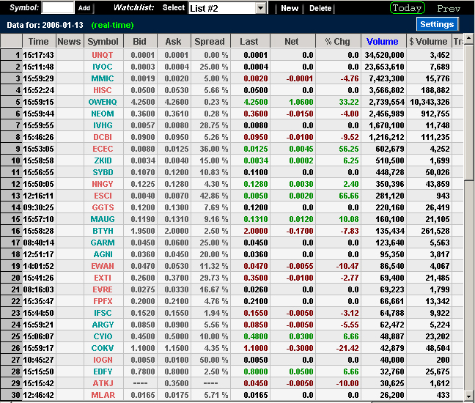Select symbol ARGY
475x403 pixels.
click(103, 325)
